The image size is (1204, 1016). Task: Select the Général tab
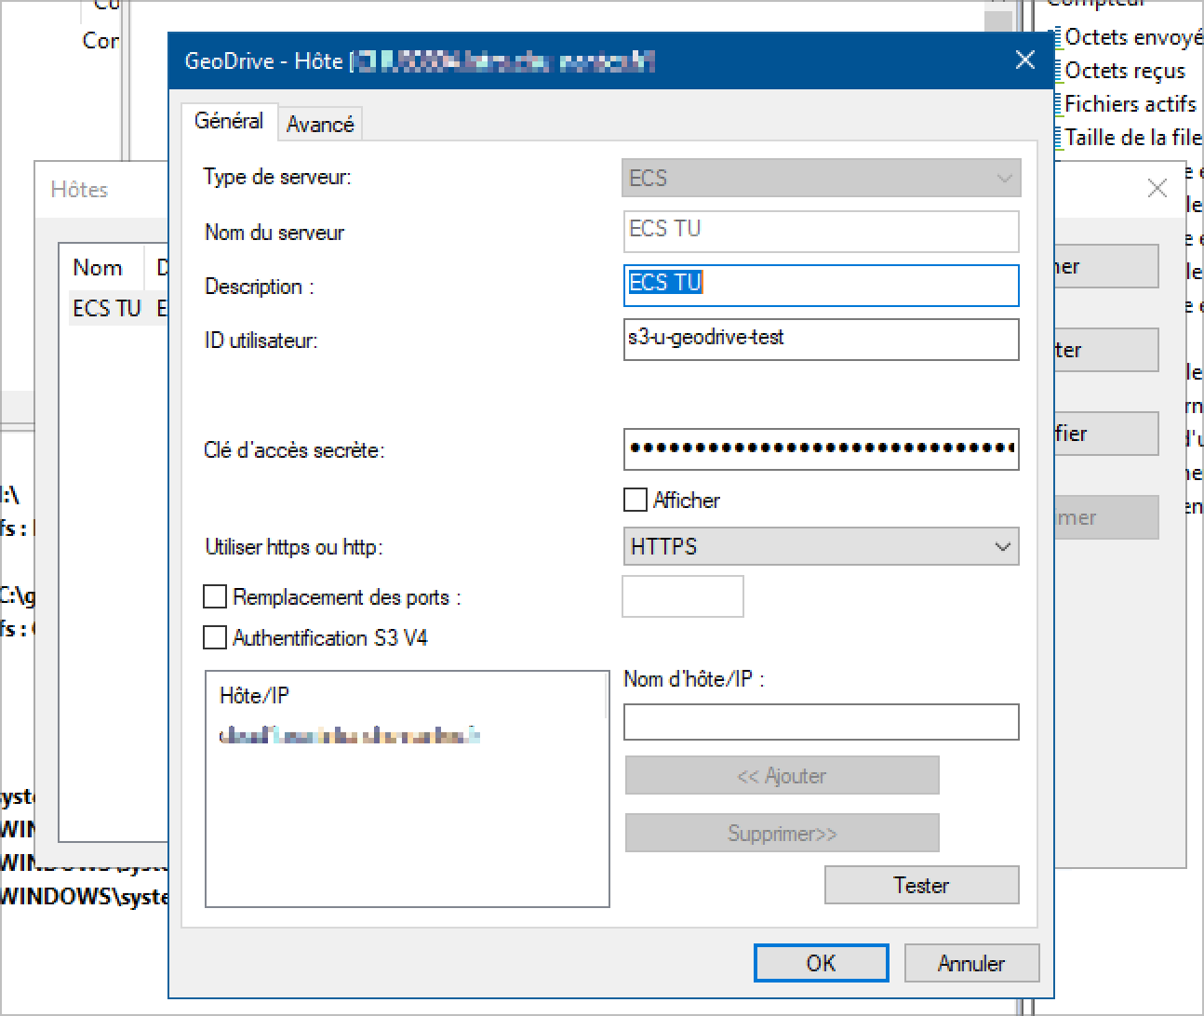pyautogui.click(x=228, y=121)
